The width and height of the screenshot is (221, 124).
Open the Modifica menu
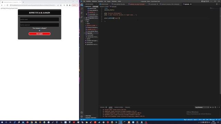tap(88, 1)
